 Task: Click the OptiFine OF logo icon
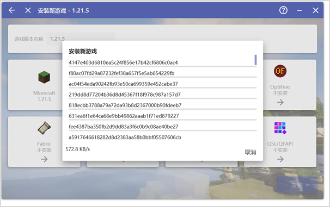click(x=280, y=71)
